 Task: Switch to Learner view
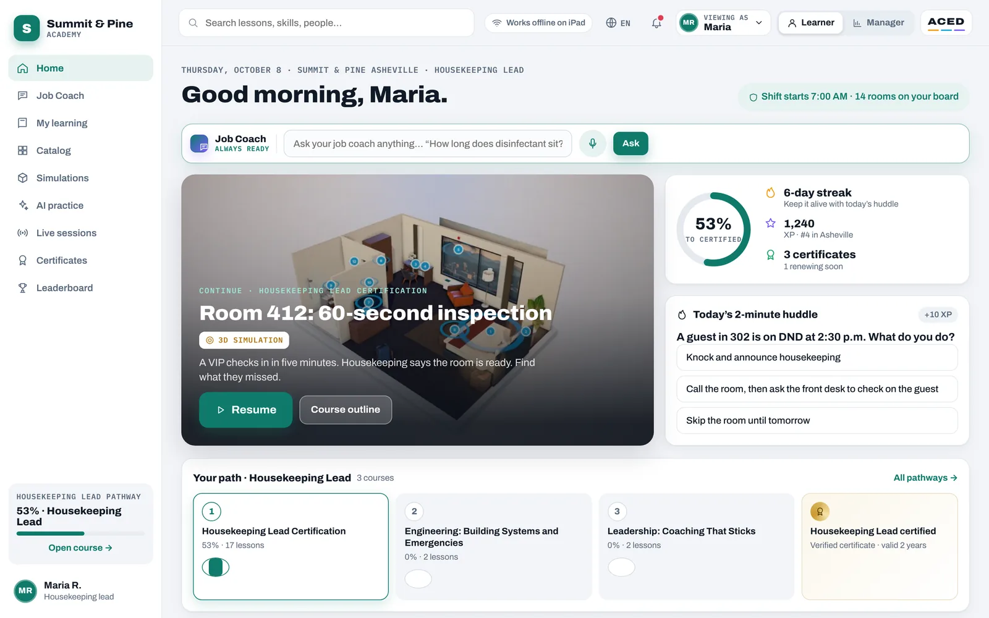810,23
